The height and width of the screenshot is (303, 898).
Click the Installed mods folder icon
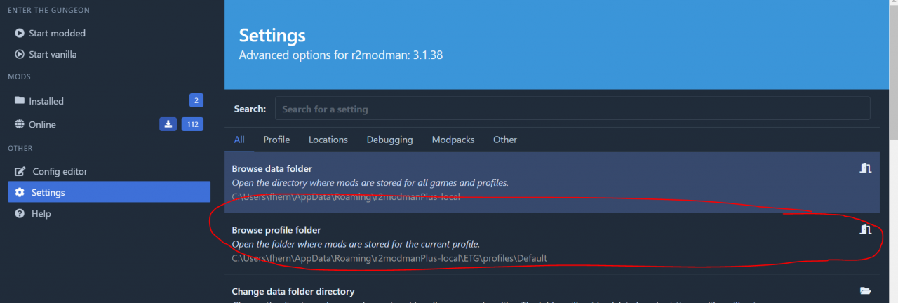point(20,101)
